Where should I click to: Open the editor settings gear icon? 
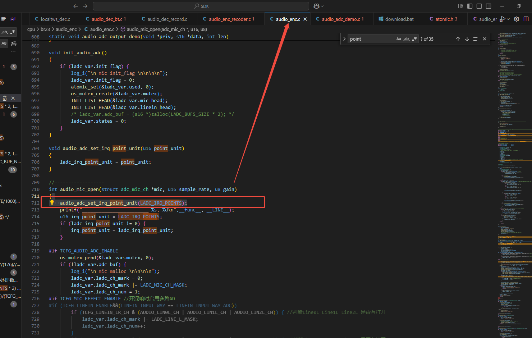(x=517, y=19)
